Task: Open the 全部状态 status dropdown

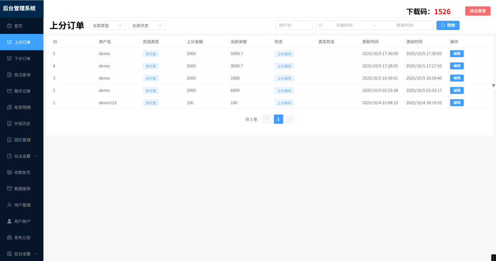Action: click(x=147, y=25)
